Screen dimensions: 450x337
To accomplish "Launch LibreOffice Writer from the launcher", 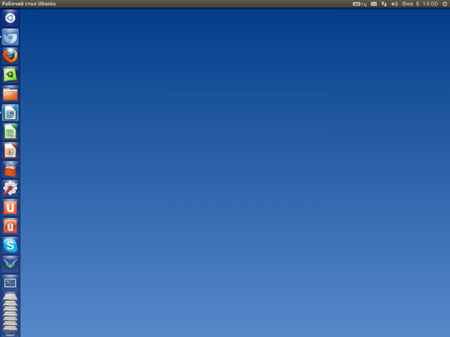I will pos(10,113).
